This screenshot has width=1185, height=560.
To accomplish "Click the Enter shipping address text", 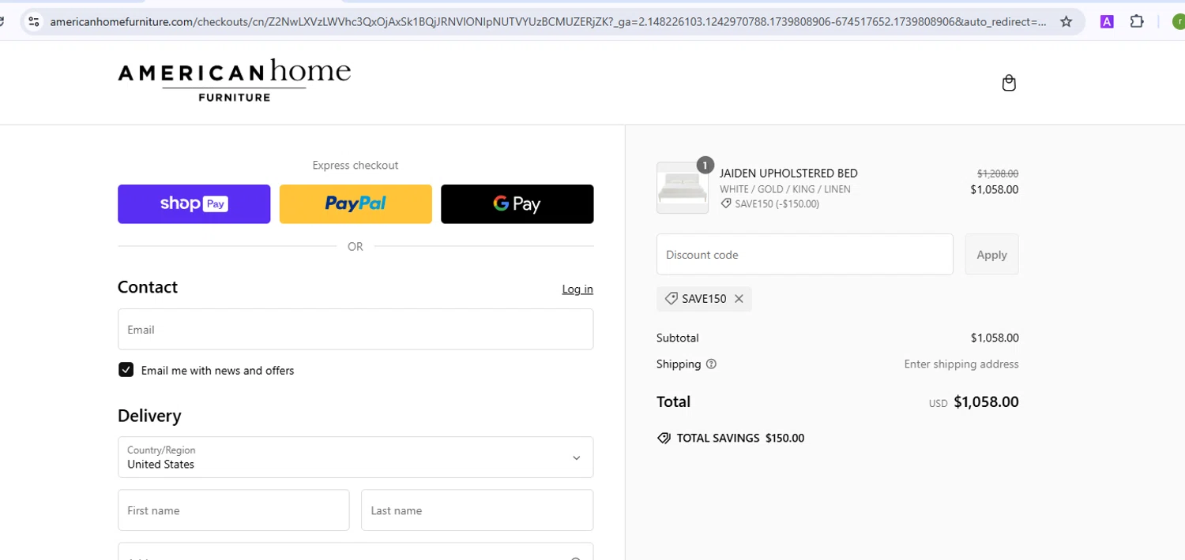I will 961,364.
